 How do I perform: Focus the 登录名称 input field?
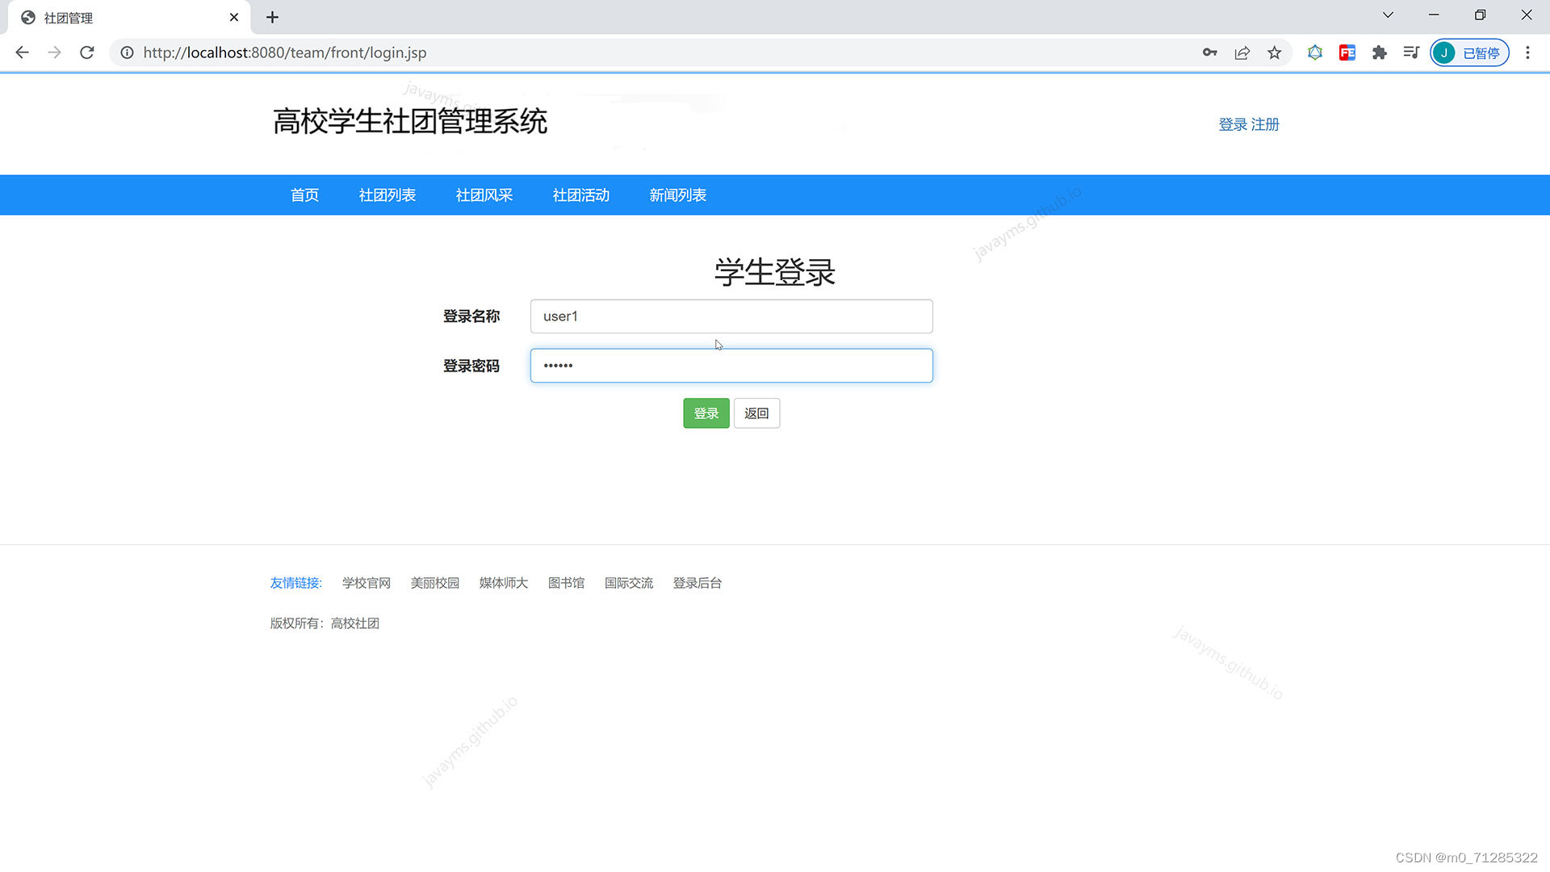pyautogui.click(x=731, y=317)
